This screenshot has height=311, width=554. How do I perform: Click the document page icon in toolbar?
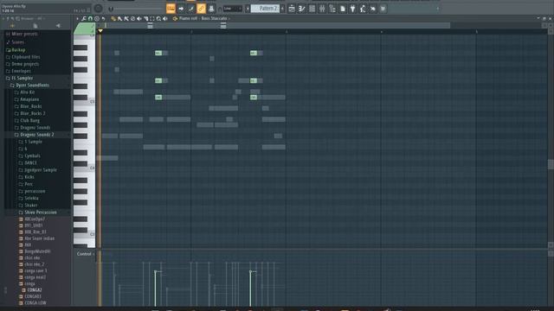point(343,9)
